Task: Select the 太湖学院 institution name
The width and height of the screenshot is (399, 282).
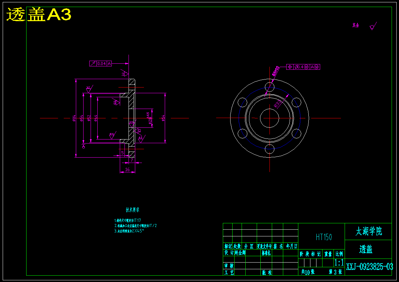Action: (369, 231)
